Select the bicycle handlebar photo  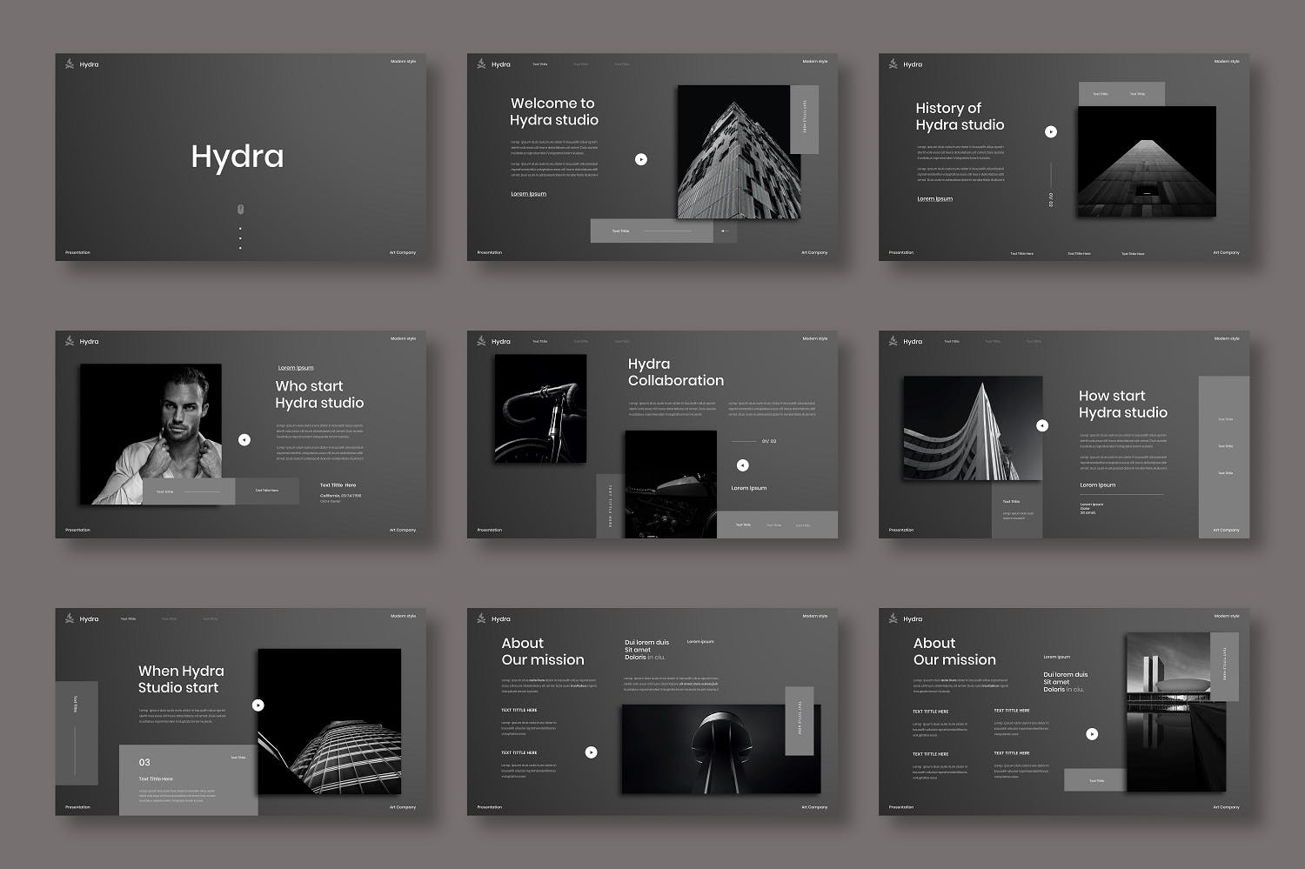(540, 408)
